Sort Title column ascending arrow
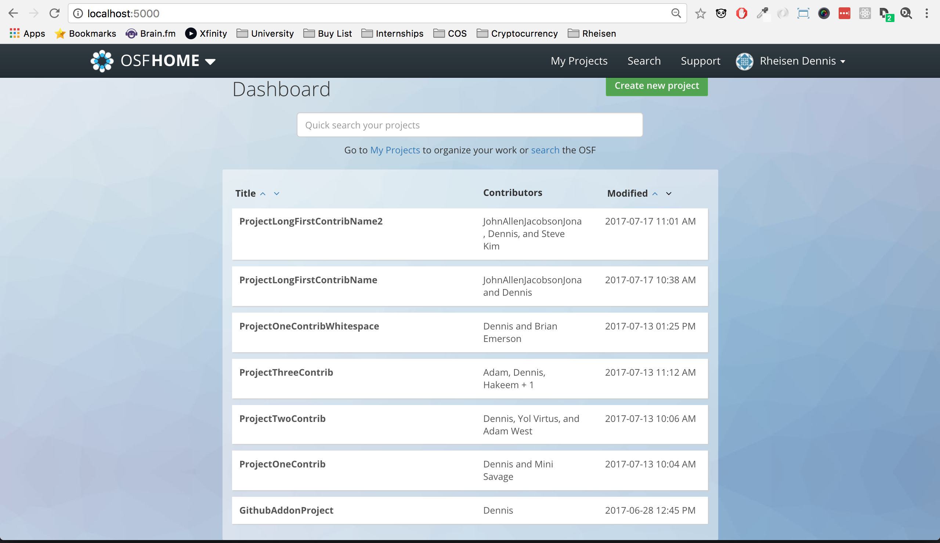Image resolution: width=940 pixels, height=543 pixels. (x=263, y=194)
